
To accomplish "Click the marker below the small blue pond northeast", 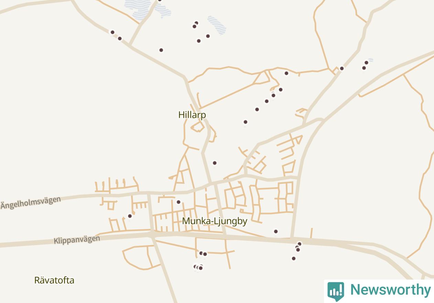I will (364, 68).
